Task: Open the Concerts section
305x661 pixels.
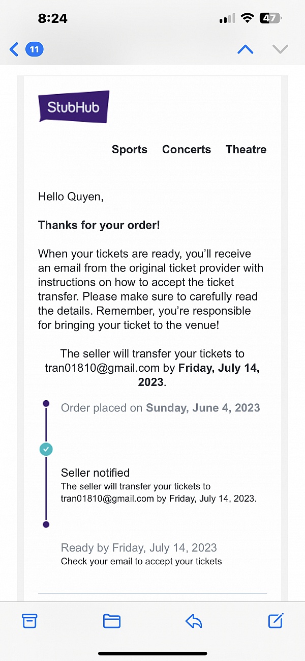Action: (187, 149)
